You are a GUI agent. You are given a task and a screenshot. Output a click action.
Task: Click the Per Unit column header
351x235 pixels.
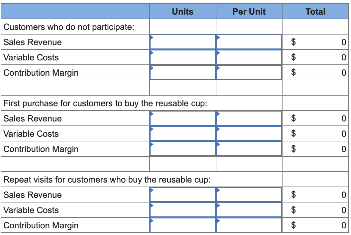point(249,11)
